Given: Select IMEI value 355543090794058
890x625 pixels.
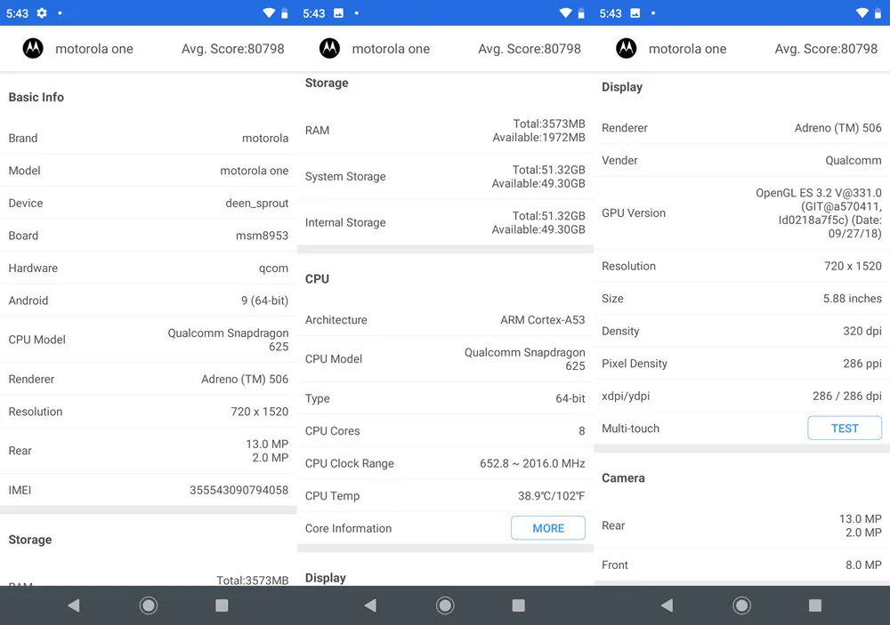Looking at the screenshot, I should (239, 490).
